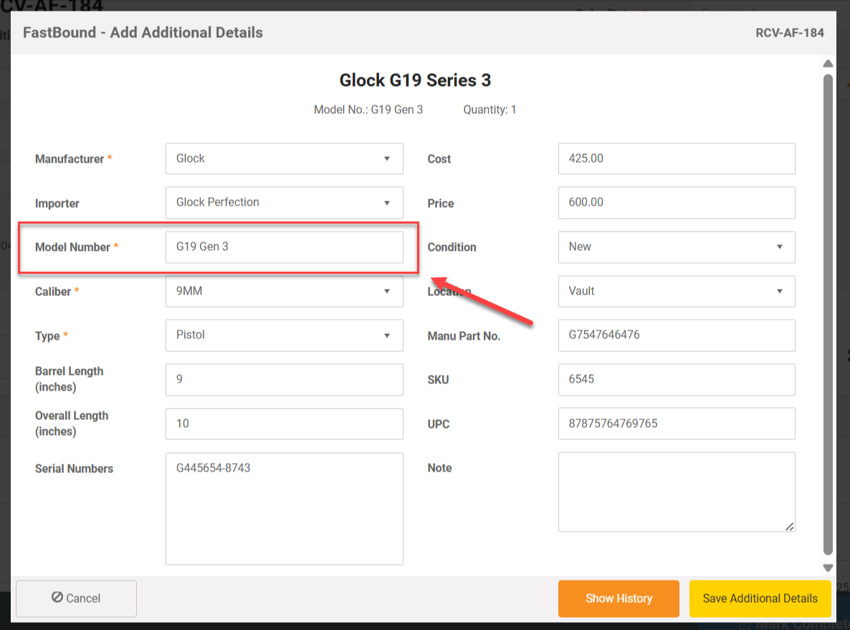
Task: Open the Type dropdown showing Pistol
Action: (284, 335)
